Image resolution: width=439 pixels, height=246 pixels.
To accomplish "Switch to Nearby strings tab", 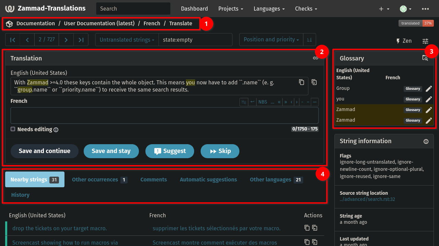I will [35, 179].
